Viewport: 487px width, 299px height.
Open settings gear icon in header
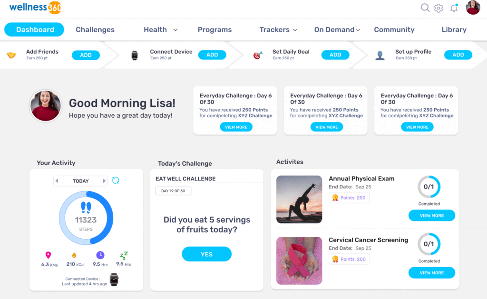coord(438,8)
